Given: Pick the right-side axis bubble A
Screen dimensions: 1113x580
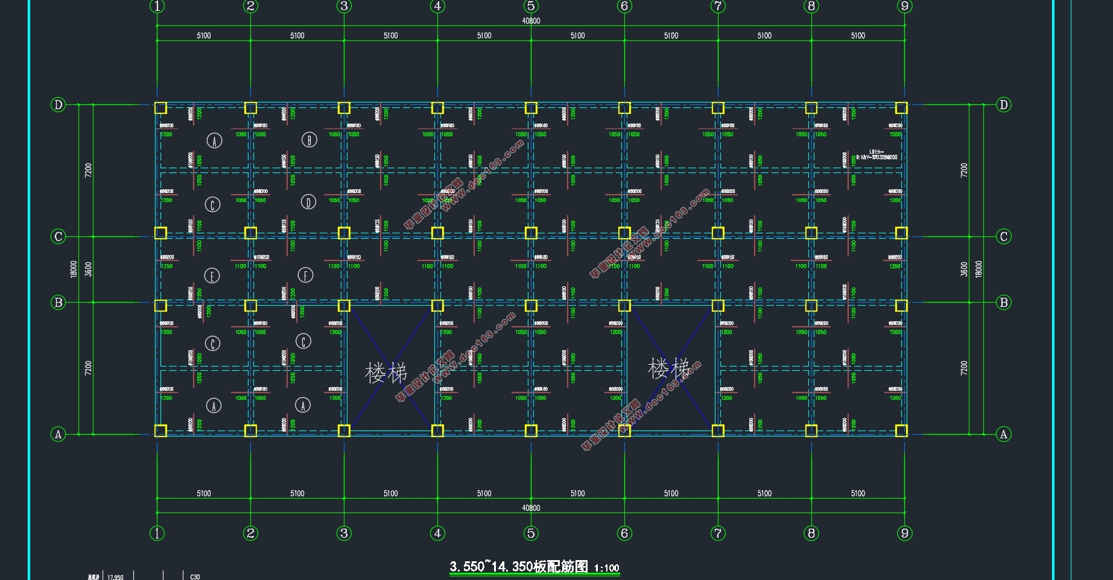Looking at the screenshot, I should coord(1004,434).
